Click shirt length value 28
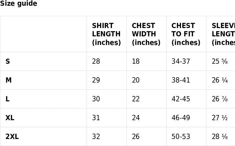 click(x=96, y=61)
